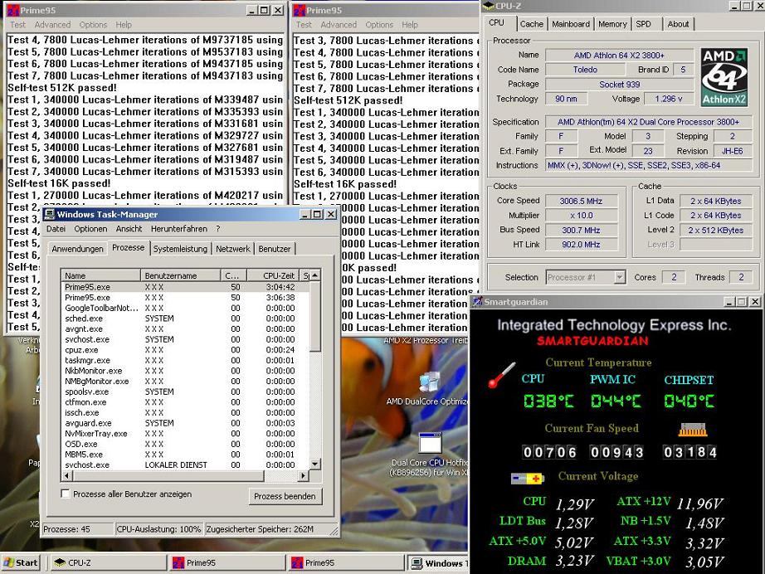The height and width of the screenshot is (574, 765).
Task: Select the CPU tab in CPU-Z
Action: [497, 23]
